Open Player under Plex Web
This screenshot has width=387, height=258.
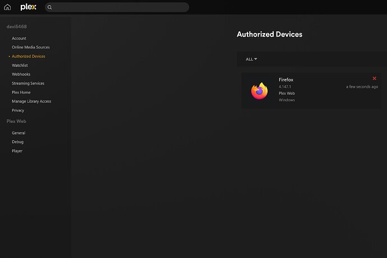coord(17,151)
